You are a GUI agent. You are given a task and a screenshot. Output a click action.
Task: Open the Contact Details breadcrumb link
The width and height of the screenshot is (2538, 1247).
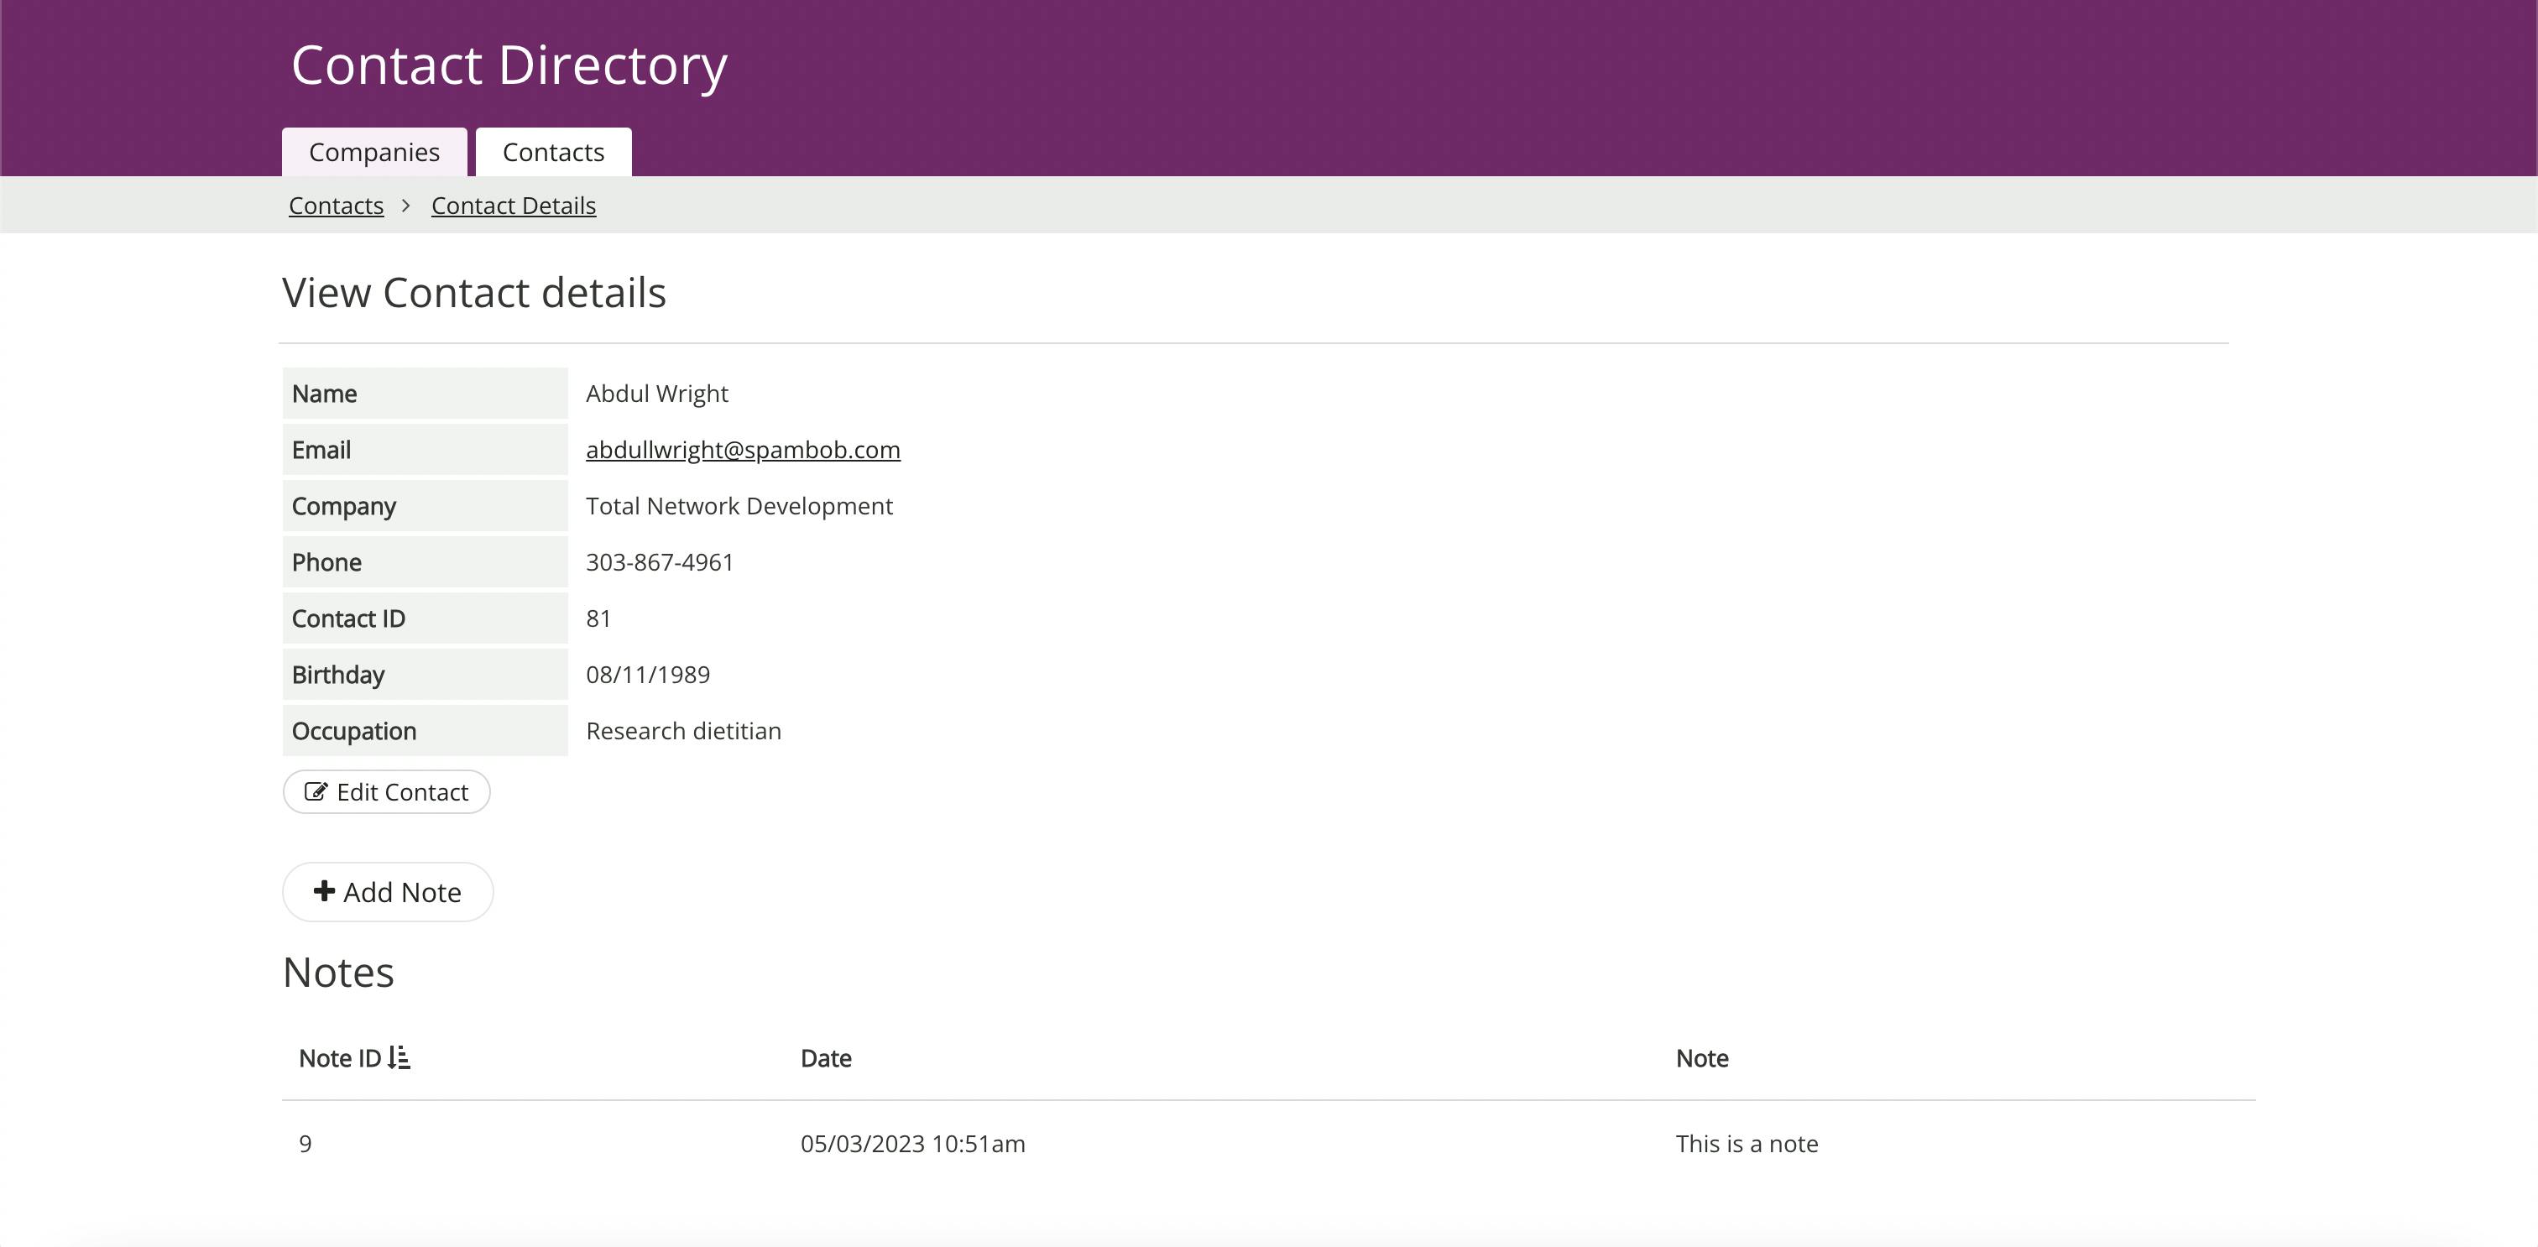click(x=514, y=205)
